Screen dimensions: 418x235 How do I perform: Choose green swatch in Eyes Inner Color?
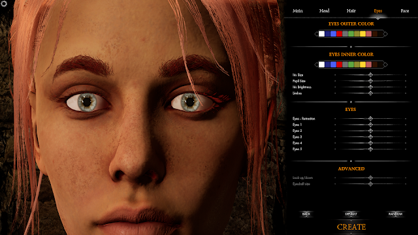(x=351, y=65)
